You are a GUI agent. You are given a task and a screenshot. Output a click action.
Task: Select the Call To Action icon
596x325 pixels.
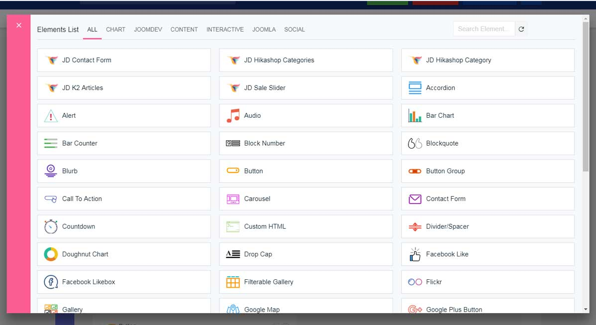51,199
